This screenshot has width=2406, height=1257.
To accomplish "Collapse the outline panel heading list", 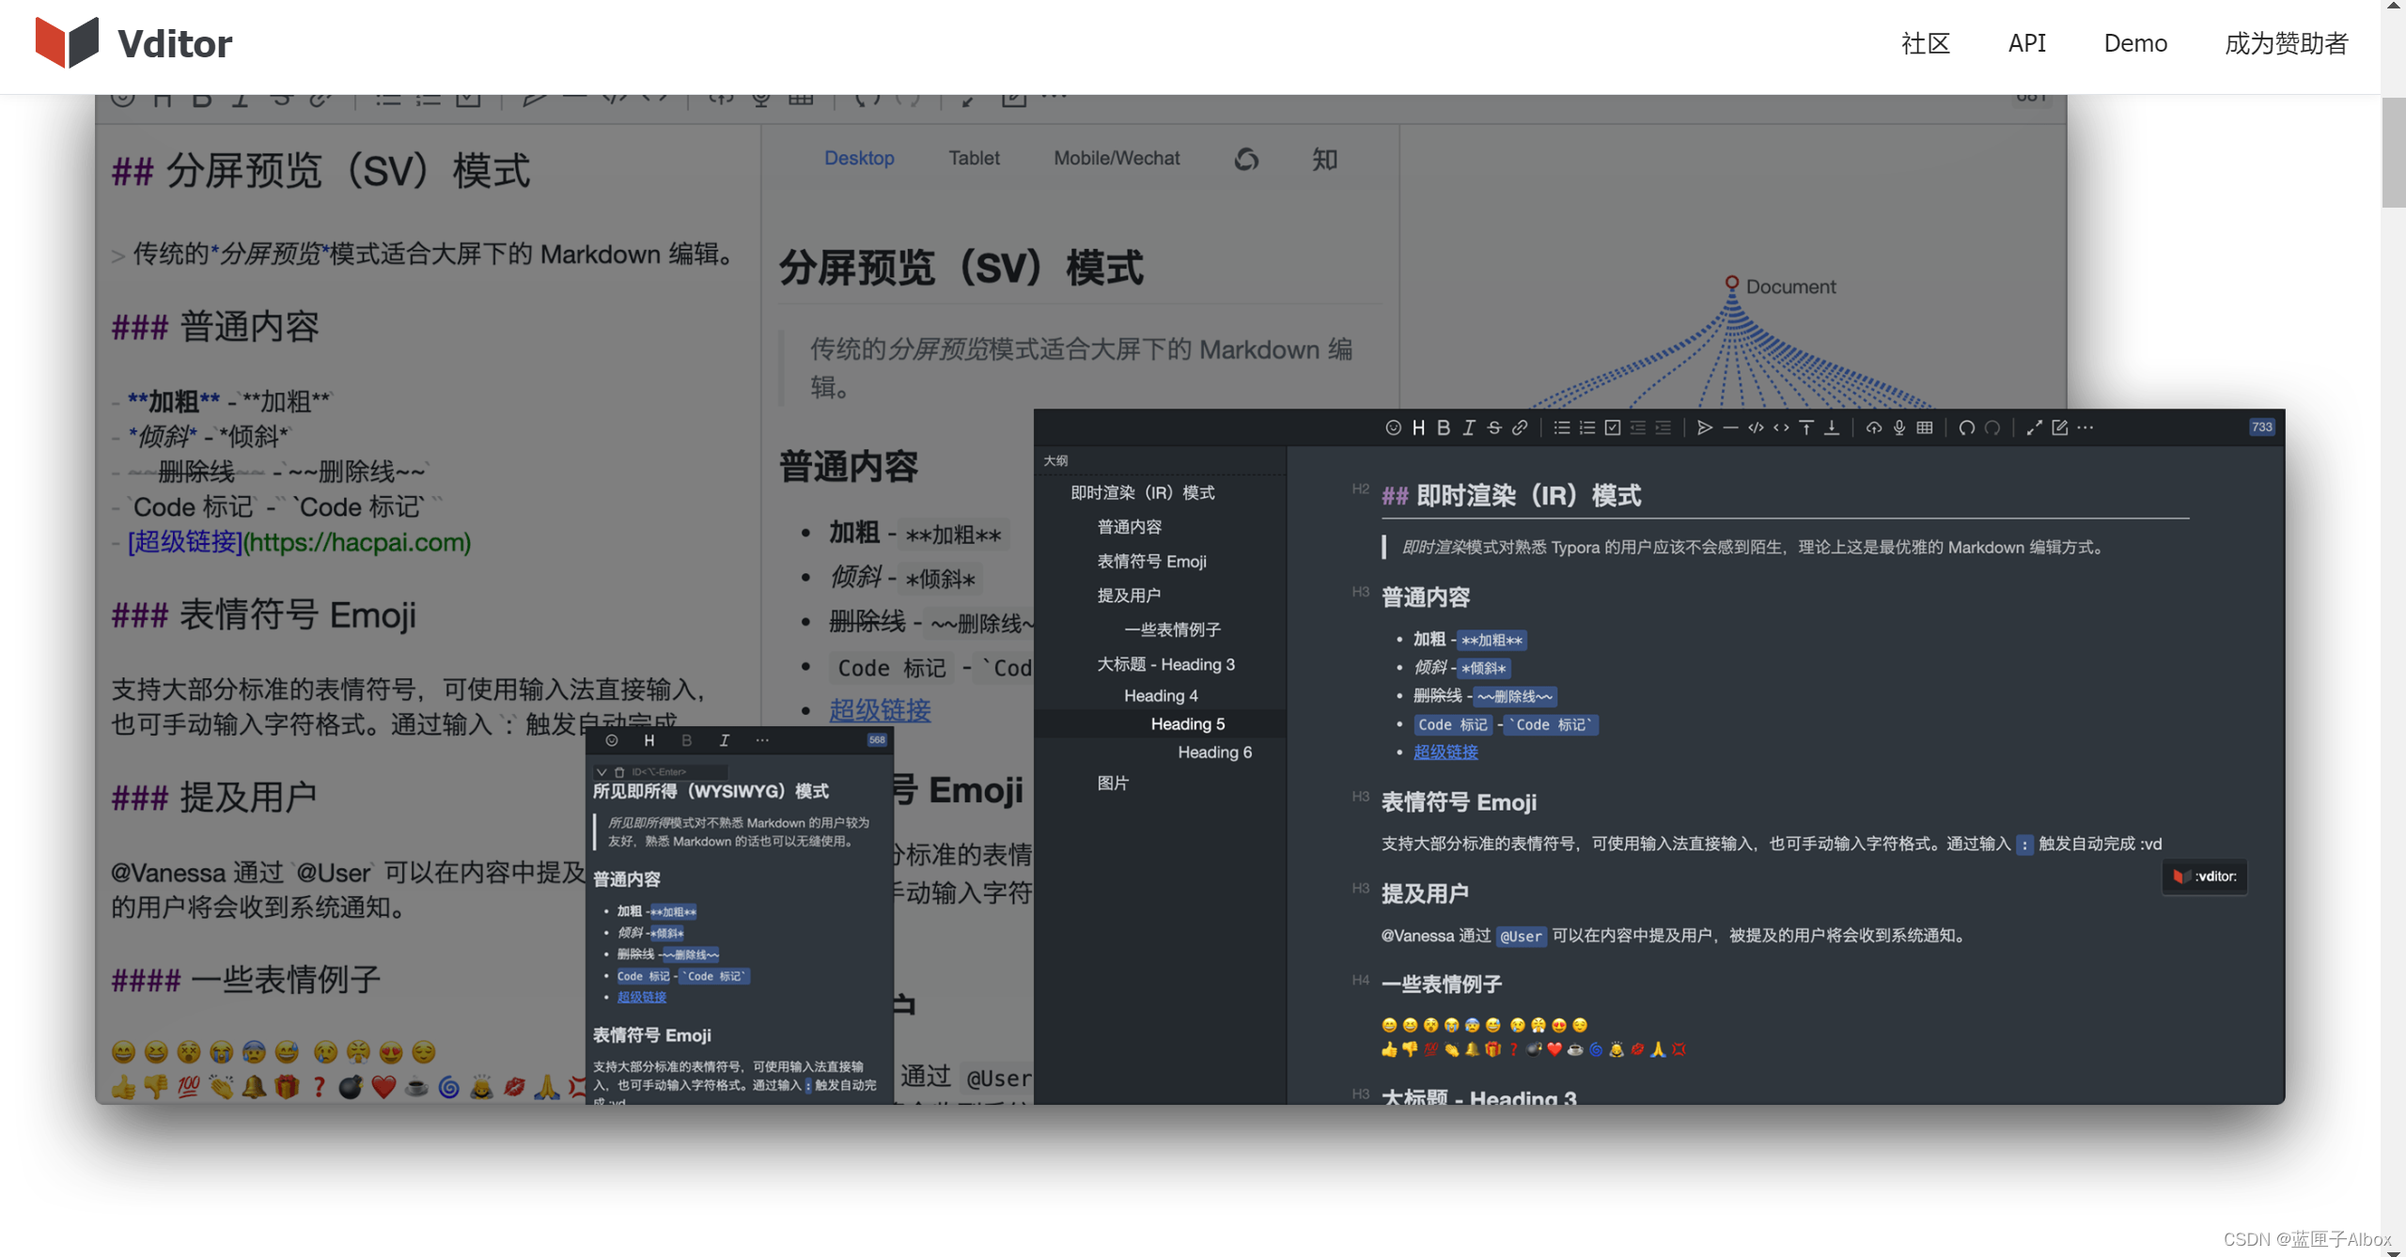I will 1057,460.
